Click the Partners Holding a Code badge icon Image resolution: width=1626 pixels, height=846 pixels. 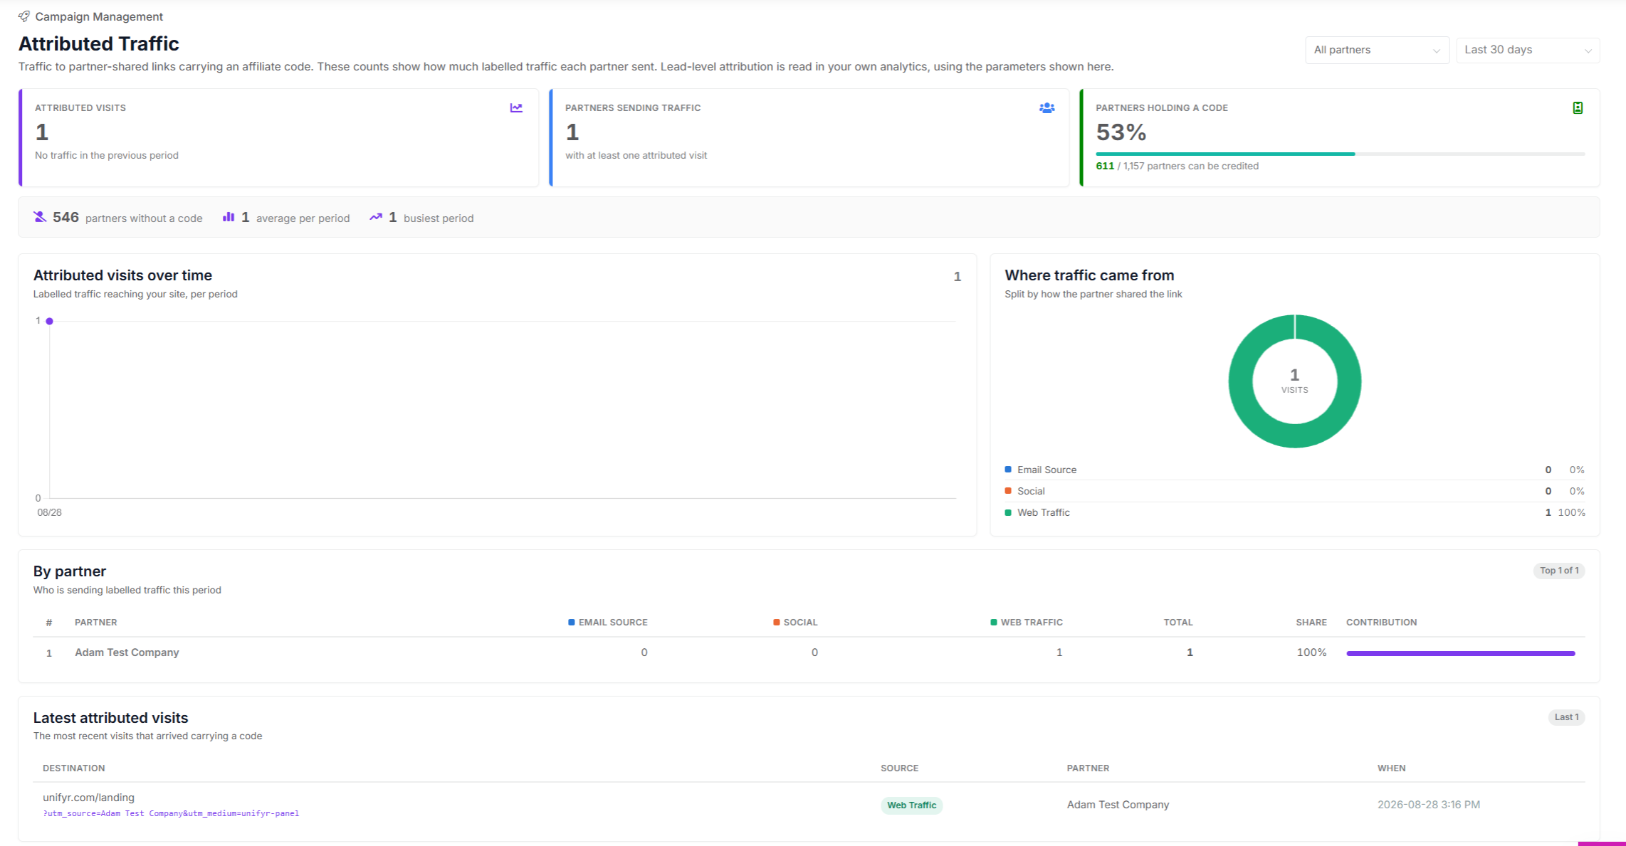1578,108
